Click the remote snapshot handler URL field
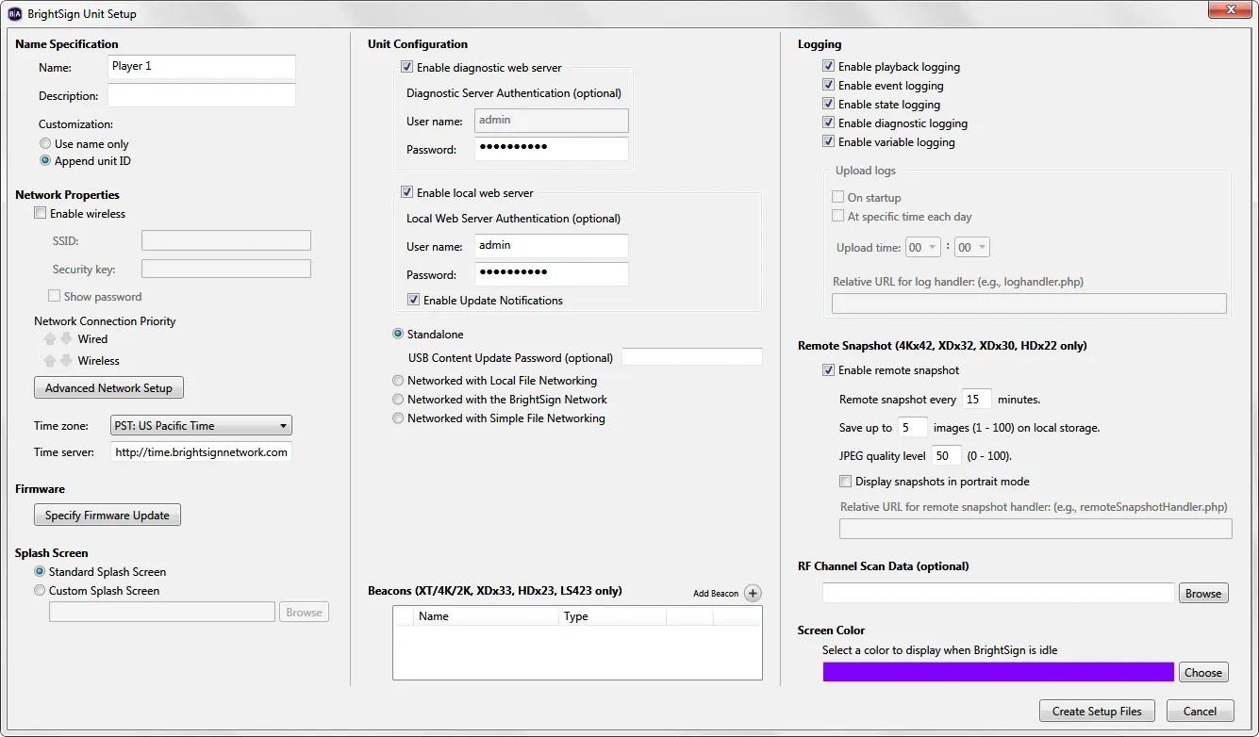Screen dimensions: 1259x737 (x=1035, y=529)
